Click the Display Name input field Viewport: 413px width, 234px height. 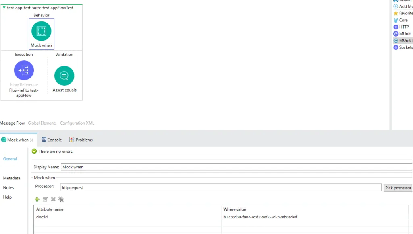tap(236, 167)
